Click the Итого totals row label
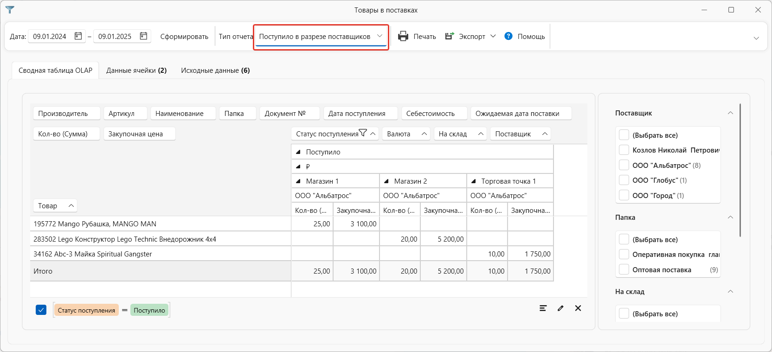 click(161, 271)
